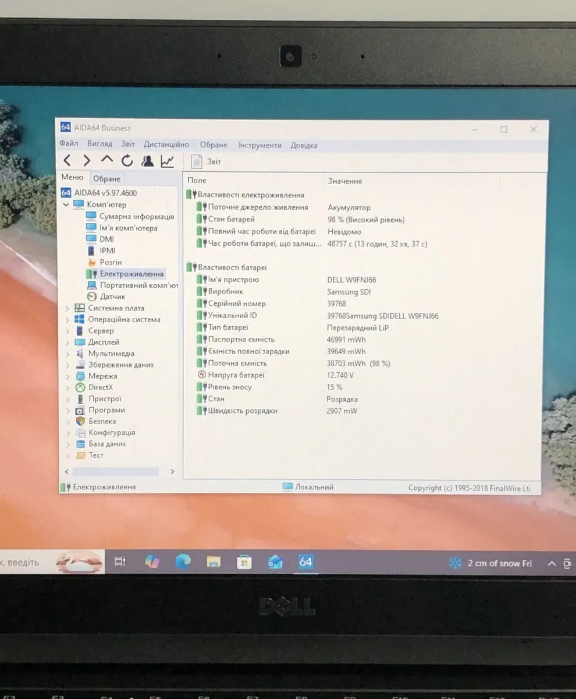Viewport: 576px width, 699px height.
Task: Collapse the Комп'ютер tree node
Action: point(66,205)
